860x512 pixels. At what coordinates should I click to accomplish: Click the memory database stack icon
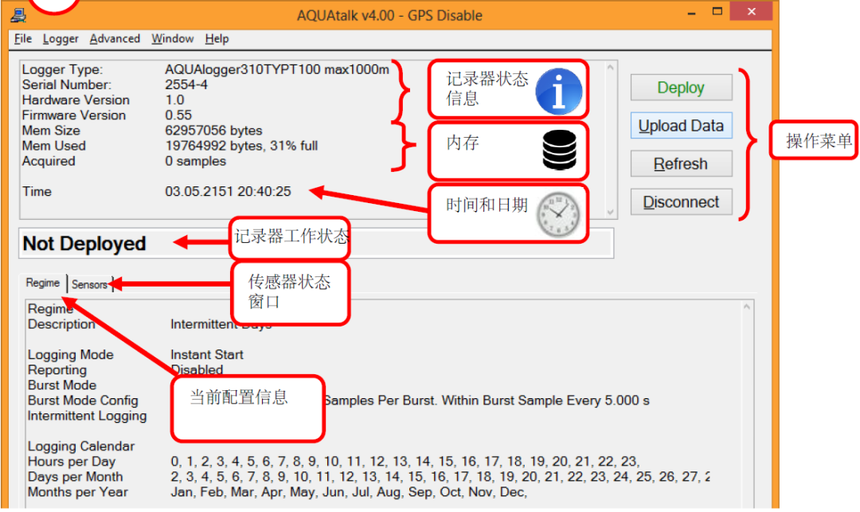(x=561, y=150)
